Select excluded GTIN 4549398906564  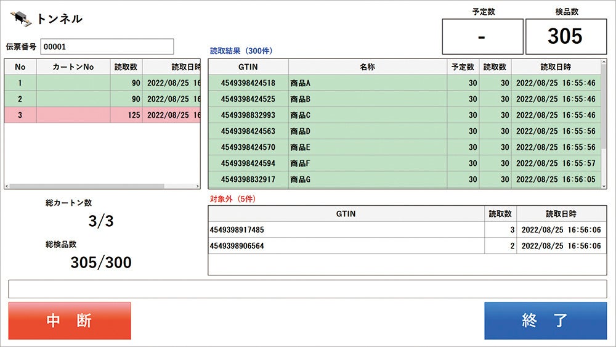click(407, 246)
